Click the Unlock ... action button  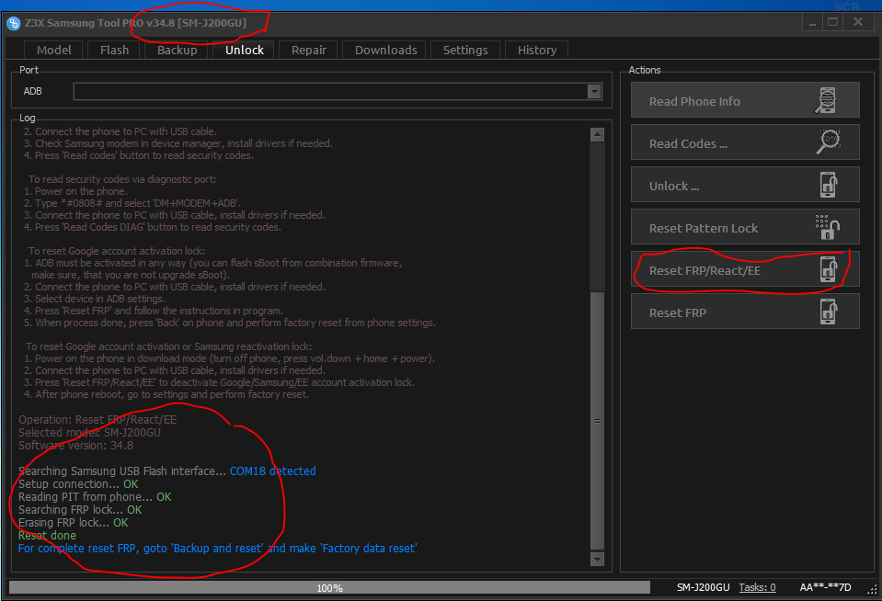745,185
